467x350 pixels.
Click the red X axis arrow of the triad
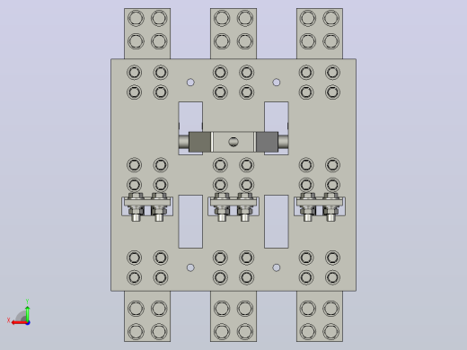click(19, 323)
